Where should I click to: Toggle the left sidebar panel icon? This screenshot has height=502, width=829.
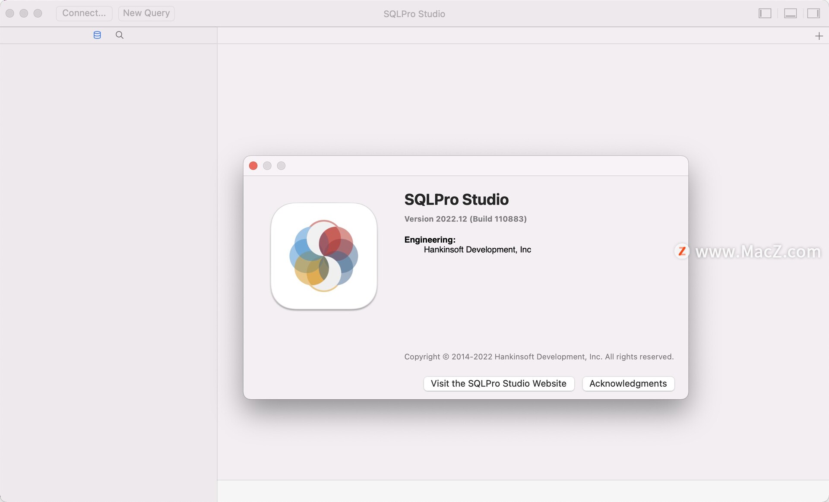click(x=765, y=13)
